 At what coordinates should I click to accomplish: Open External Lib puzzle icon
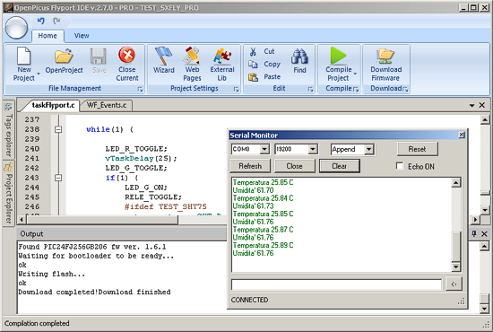[222, 56]
